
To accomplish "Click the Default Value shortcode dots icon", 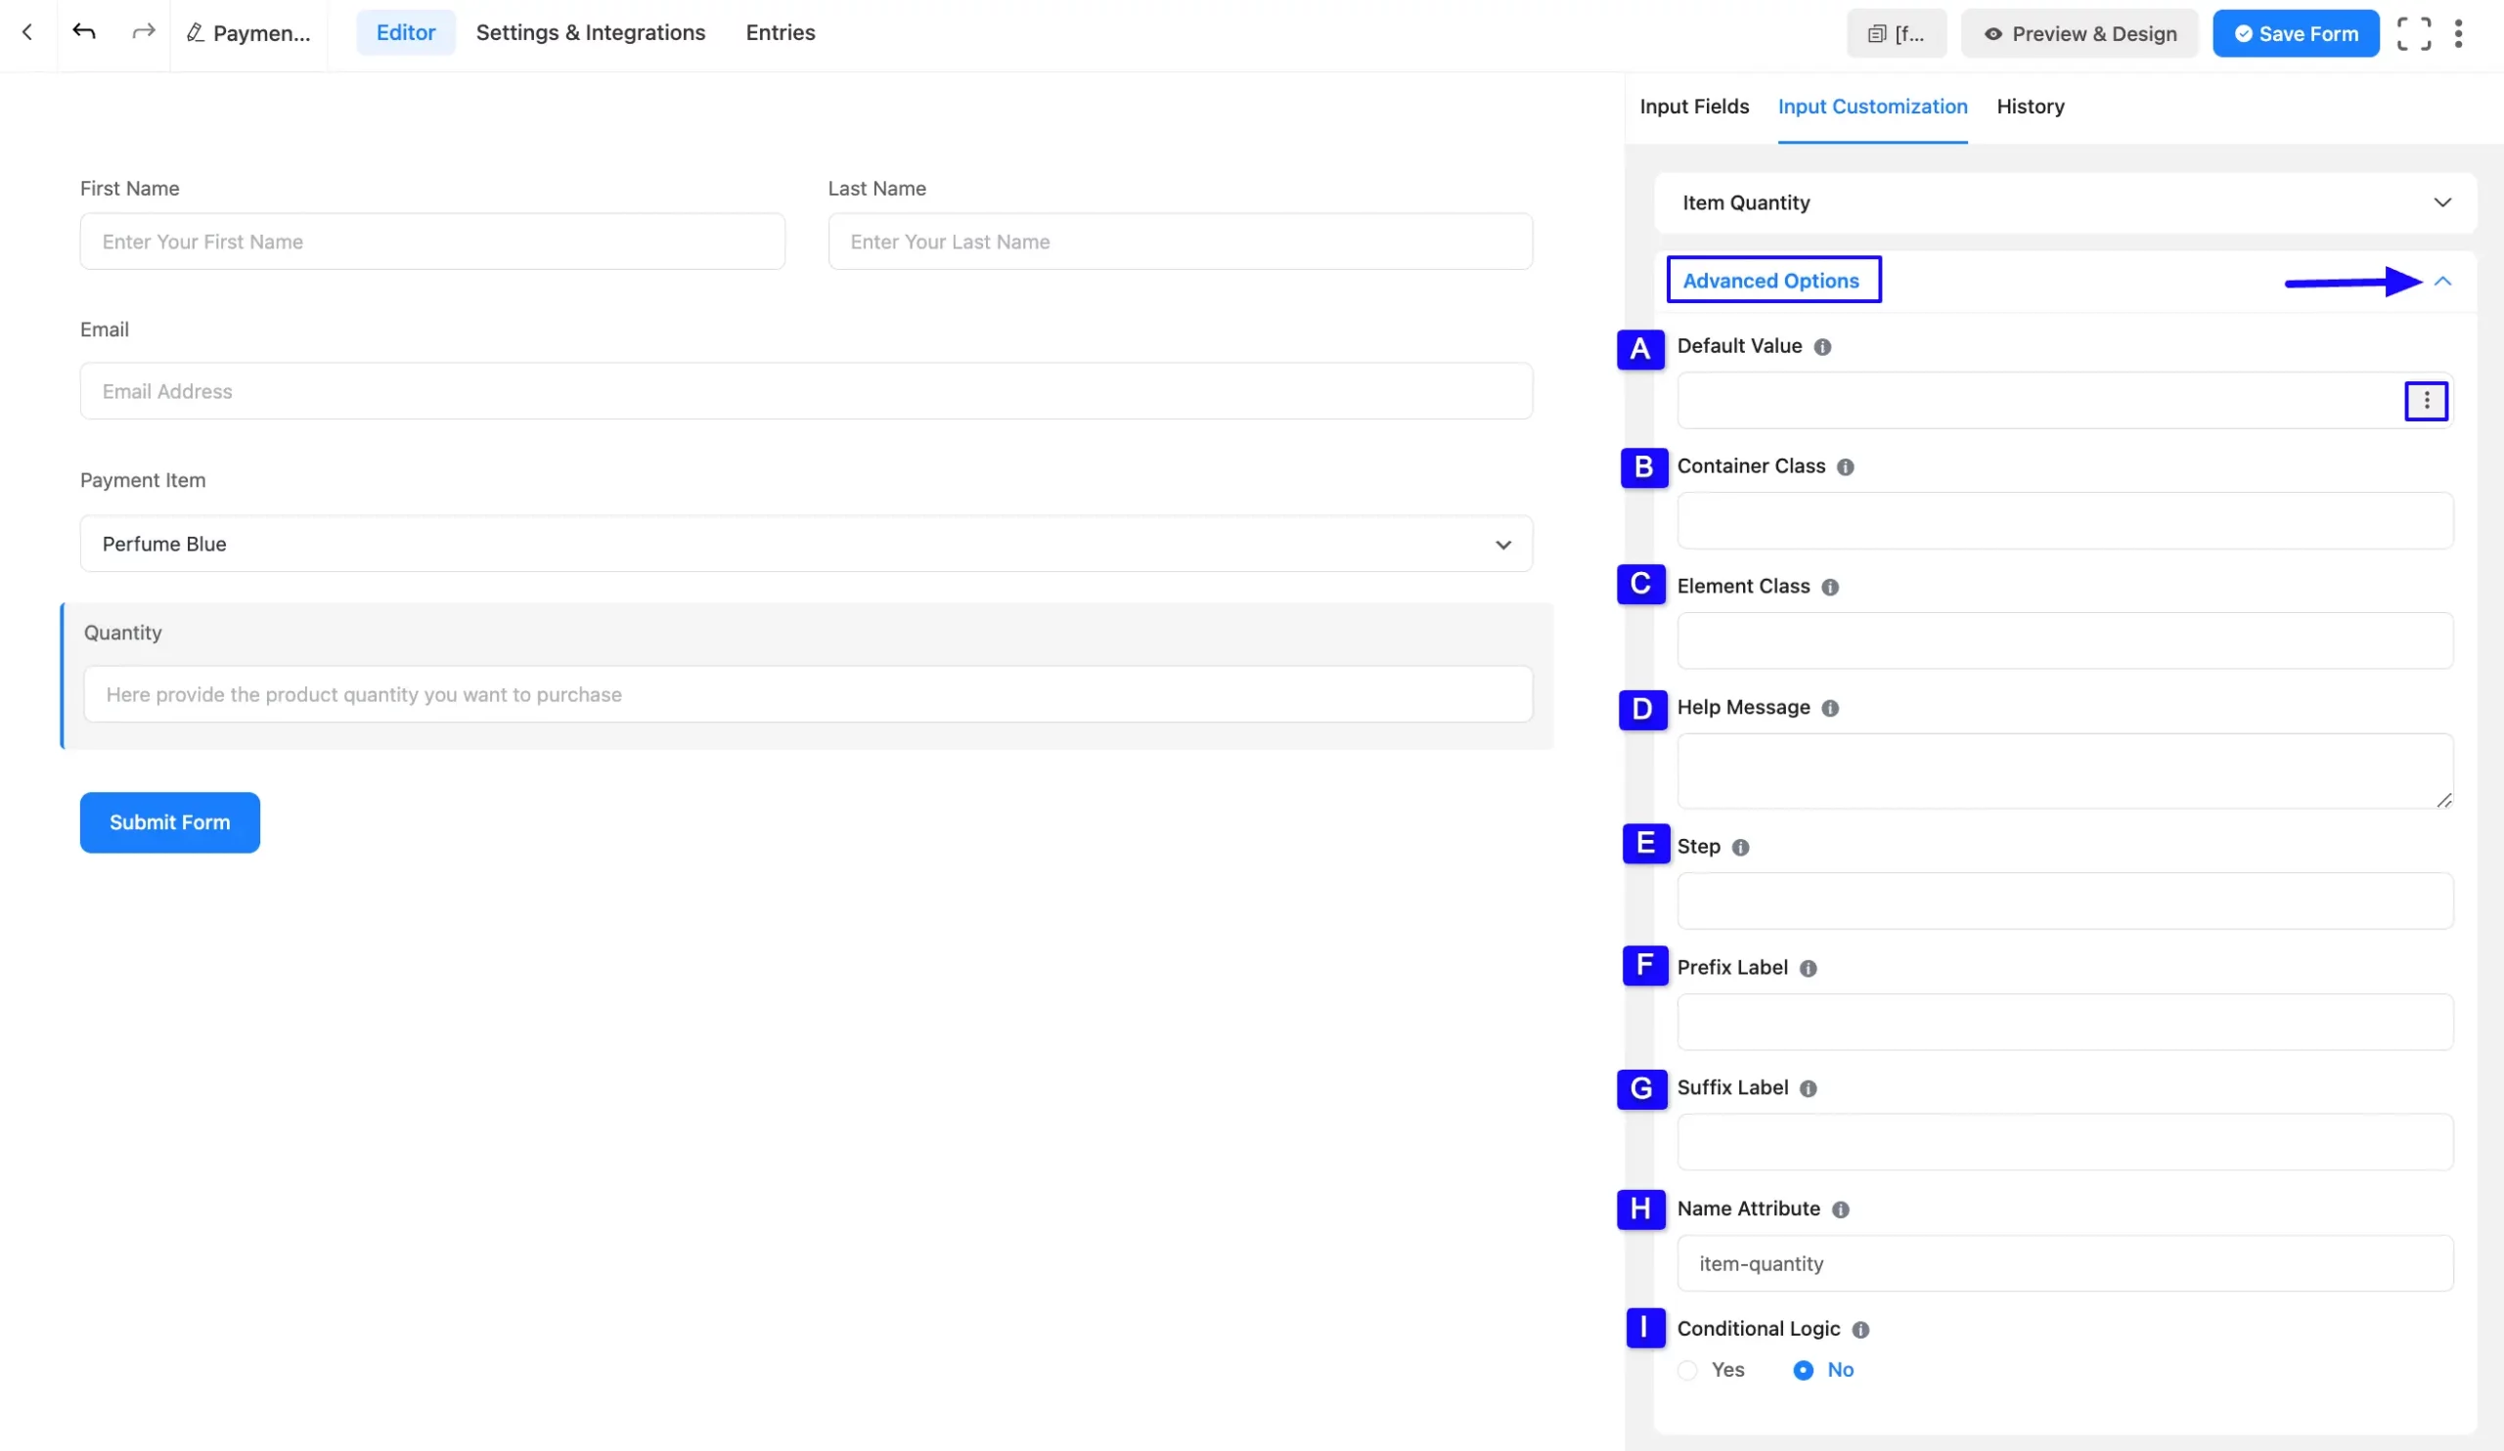I will pos(2426,400).
